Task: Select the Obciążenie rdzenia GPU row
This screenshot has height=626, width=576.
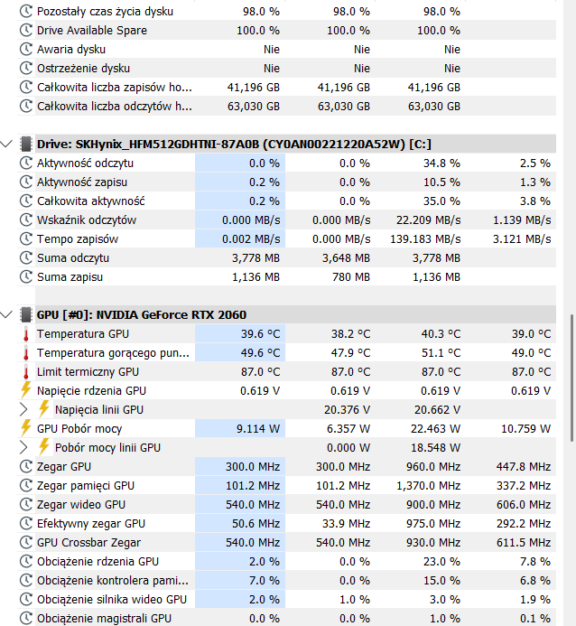Action: [286, 561]
